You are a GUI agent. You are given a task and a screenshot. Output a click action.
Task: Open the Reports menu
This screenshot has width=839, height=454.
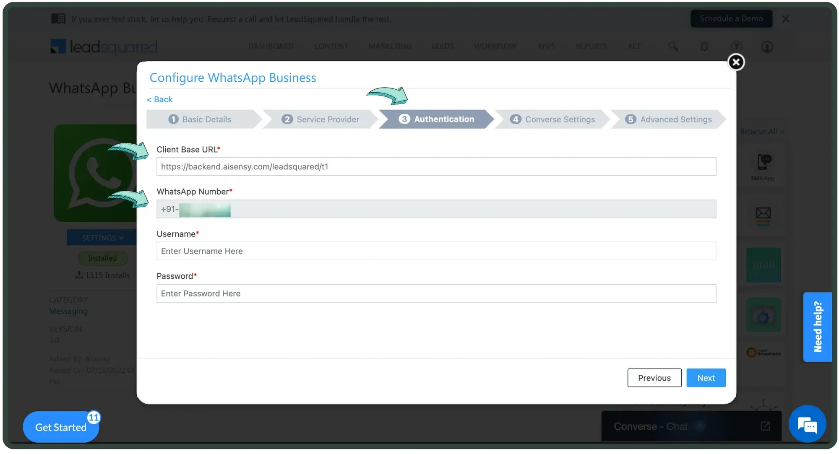click(591, 46)
